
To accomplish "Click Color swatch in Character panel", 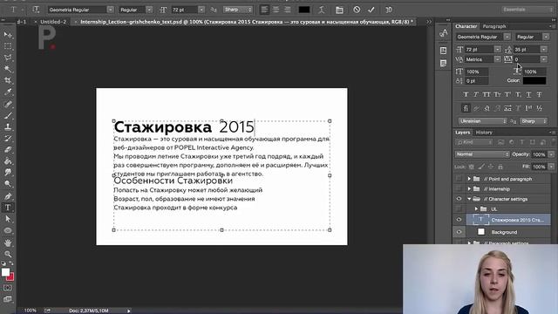I will pyautogui.click(x=534, y=81).
